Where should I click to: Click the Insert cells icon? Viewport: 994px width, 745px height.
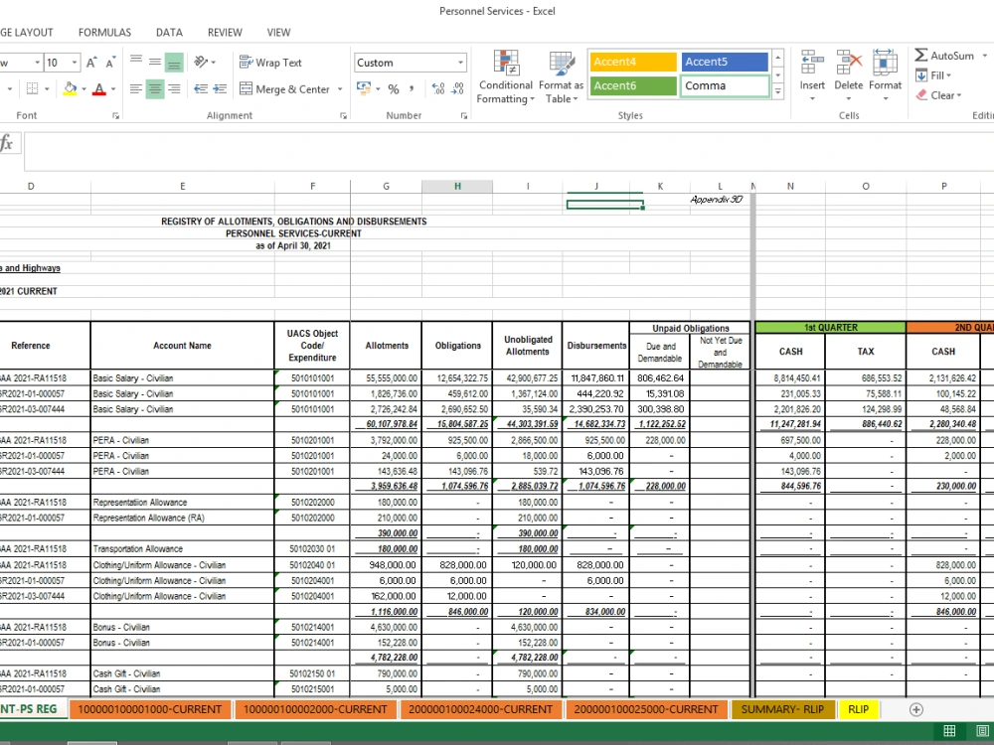(x=812, y=64)
